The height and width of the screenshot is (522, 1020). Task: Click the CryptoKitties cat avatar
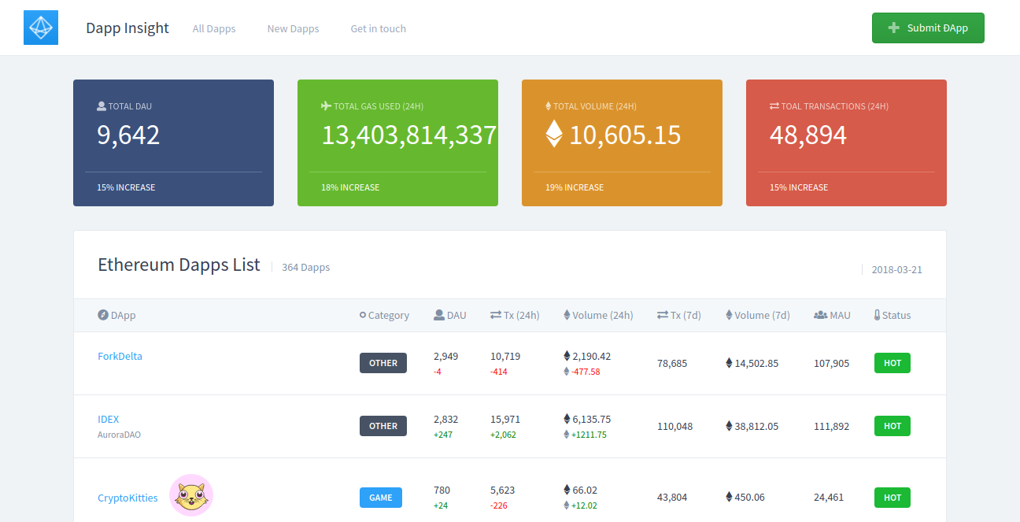coord(191,495)
